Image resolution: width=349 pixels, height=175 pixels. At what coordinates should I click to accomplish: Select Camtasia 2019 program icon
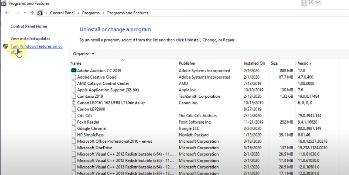pyautogui.click(x=74, y=96)
